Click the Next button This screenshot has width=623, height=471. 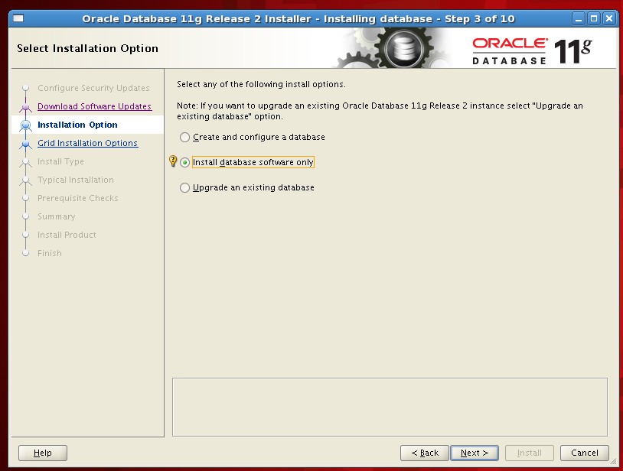pyautogui.click(x=475, y=453)
